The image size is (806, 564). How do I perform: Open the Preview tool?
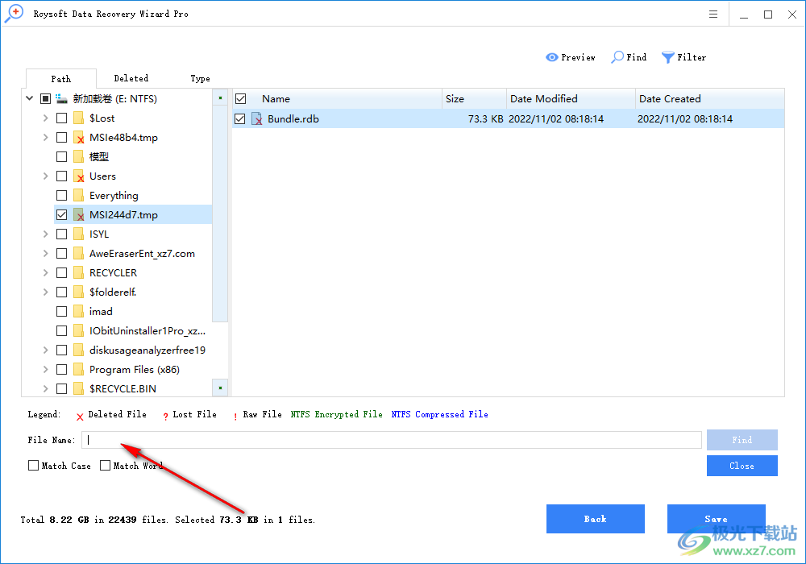click(x=571, y=57)
